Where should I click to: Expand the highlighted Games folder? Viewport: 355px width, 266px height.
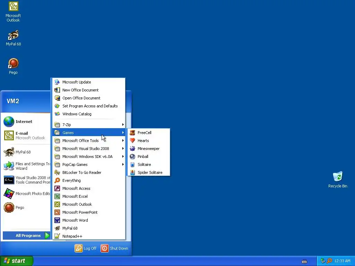pos(89,133)
